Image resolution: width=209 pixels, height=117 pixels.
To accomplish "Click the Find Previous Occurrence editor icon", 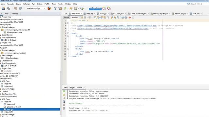I will (98, 18).
